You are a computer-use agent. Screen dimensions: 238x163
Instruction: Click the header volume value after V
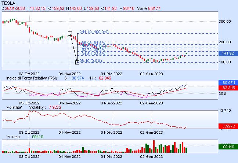coord(129,8)
